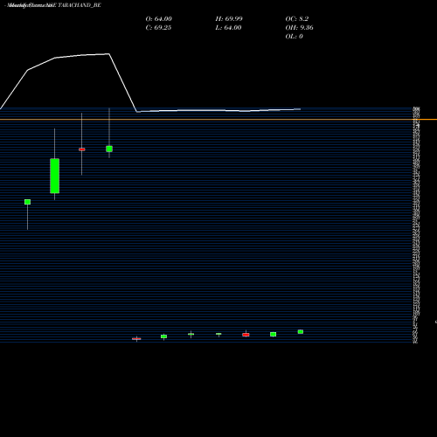
Task: Select the high value 'H: 69.99'
Action: pos(229,19)
